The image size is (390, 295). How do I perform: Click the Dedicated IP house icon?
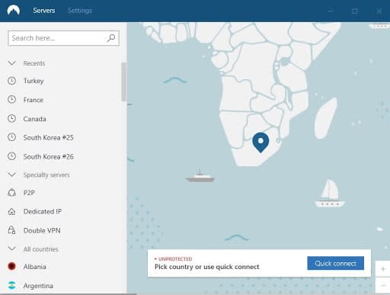(11, 211)
